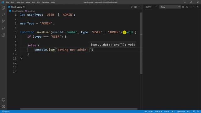Change file encoding UTF-8
This screenshot has width=201, height=113.
coord(166,111)
